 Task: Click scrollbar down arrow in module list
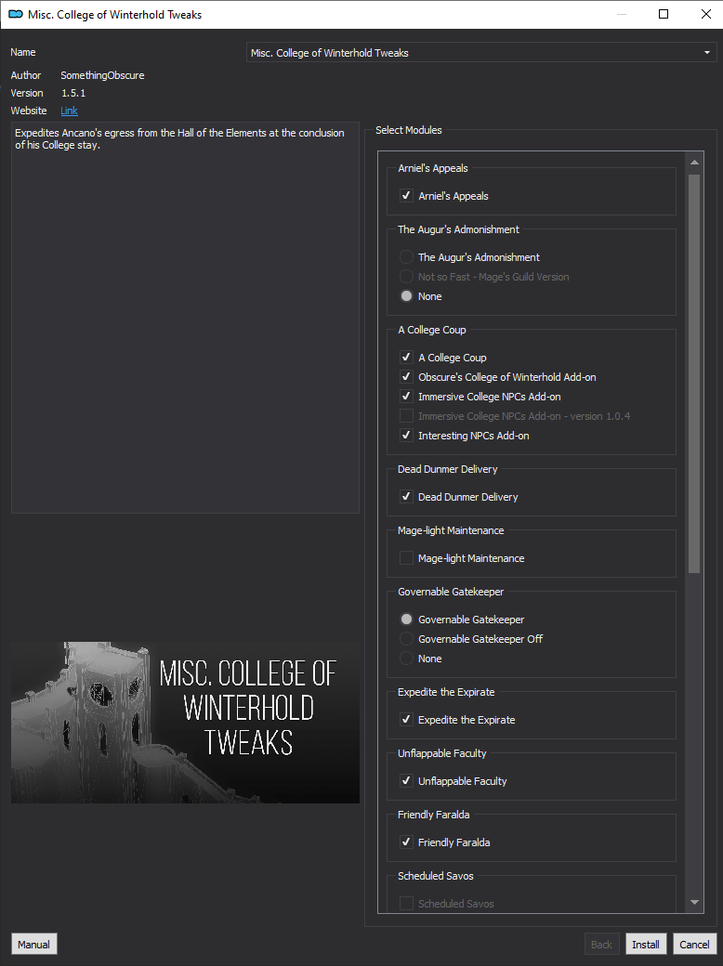click(694, 903)
